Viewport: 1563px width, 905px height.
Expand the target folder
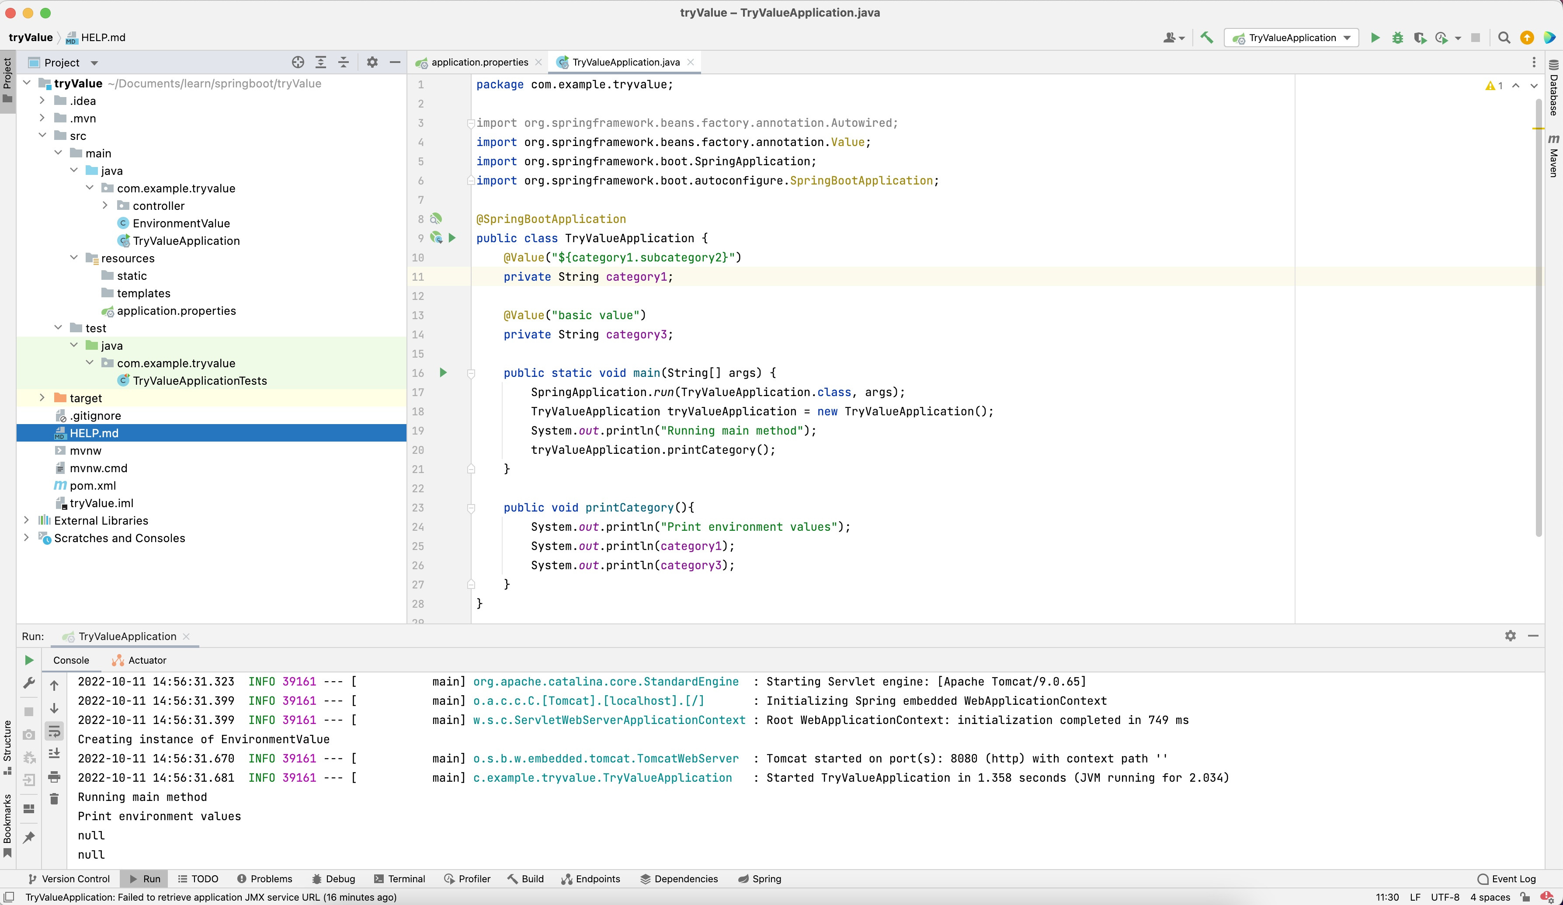(42, 397)
